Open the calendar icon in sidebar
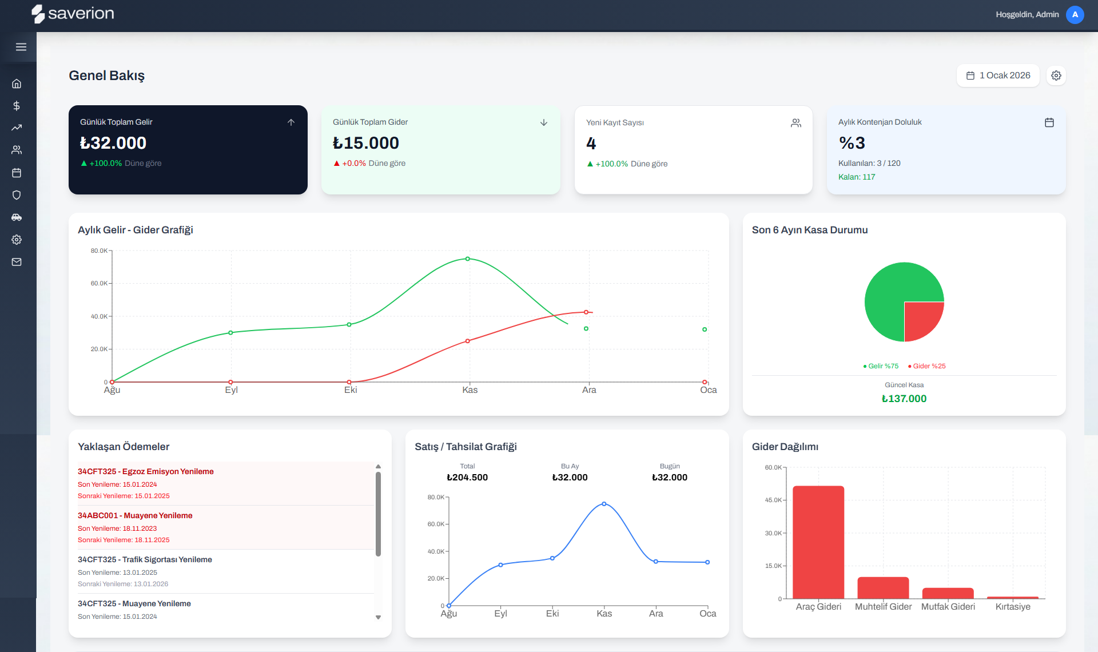1098x652 pixels. click(17, 173)
